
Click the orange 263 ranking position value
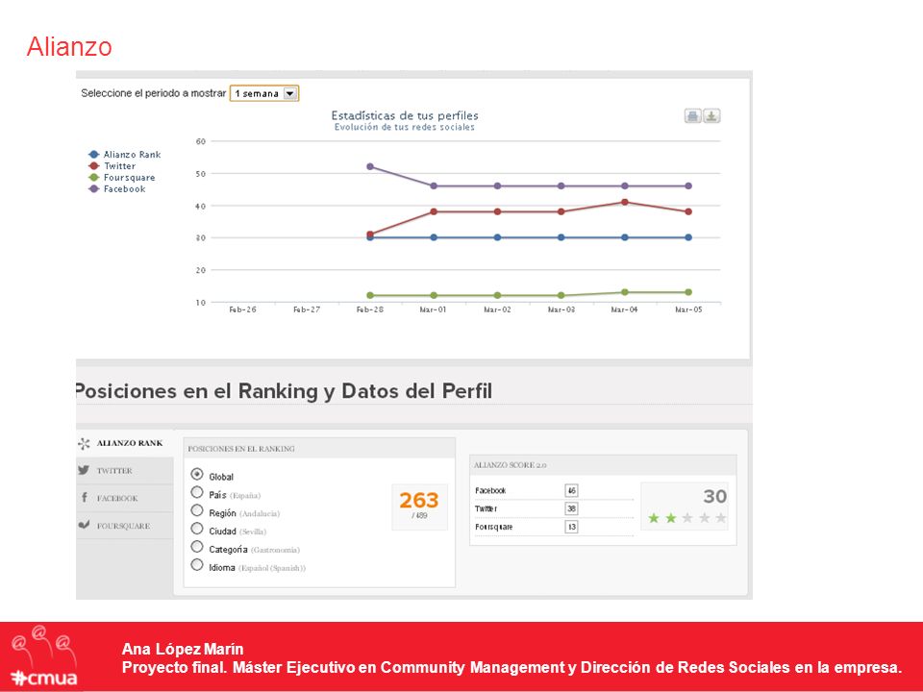click(419, 500)
